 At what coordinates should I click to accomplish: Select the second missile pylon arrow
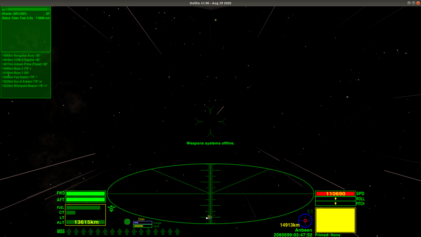click(x=76, y=231)
